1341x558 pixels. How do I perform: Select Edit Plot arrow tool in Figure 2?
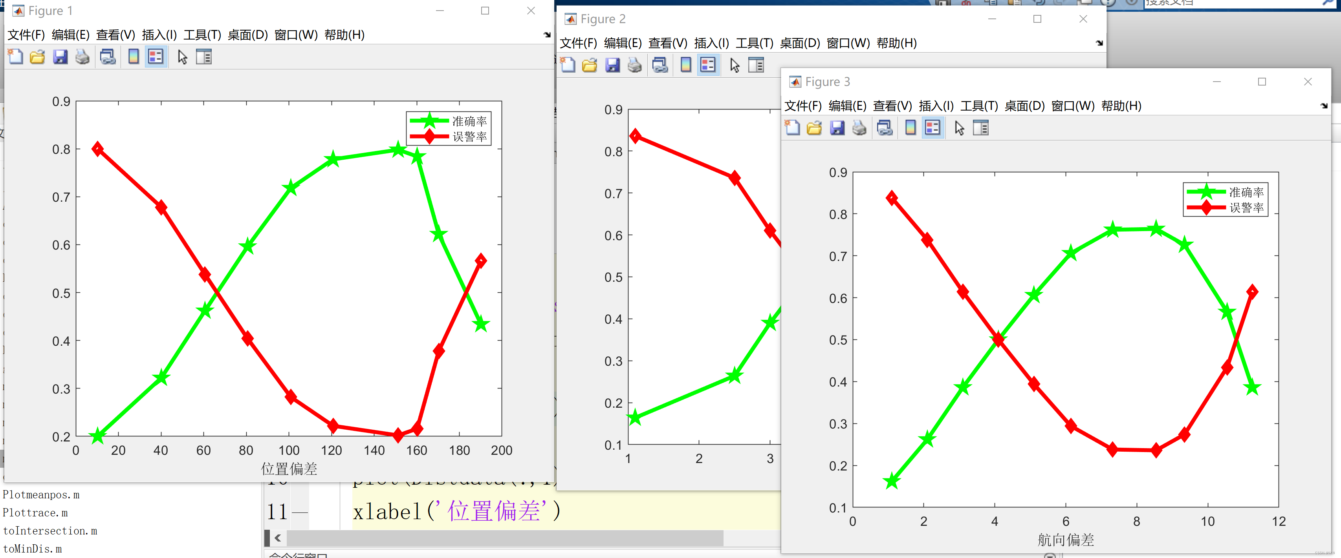point(735,65)
